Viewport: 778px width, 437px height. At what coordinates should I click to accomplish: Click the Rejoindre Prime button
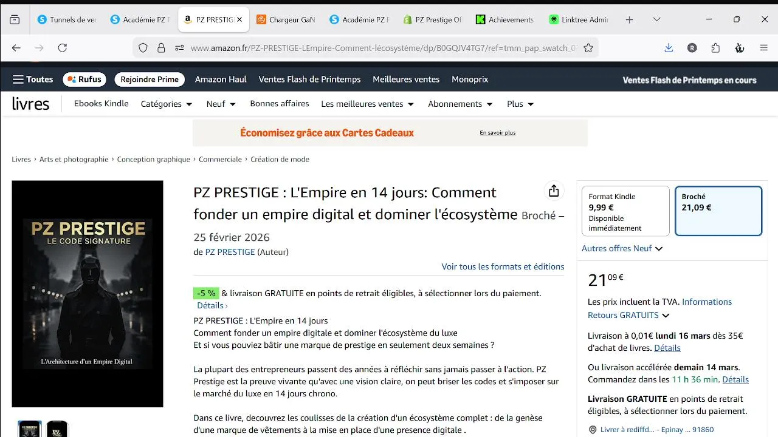point(150,80)
